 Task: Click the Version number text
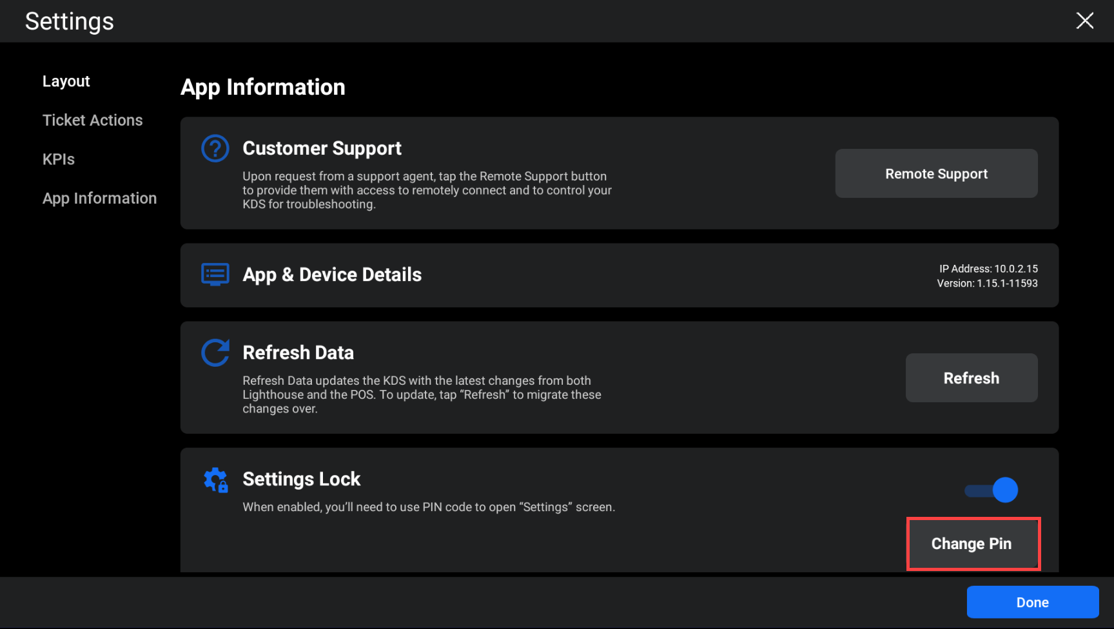pos(987,284)
